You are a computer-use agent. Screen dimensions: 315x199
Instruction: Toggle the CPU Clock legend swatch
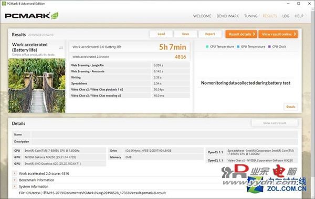tap(270, 47)
